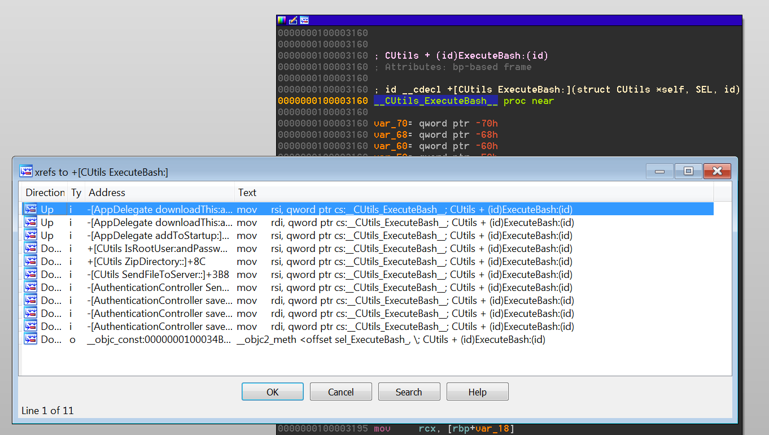Click the color palette icon in graph node titlebar

coord(282,20)
